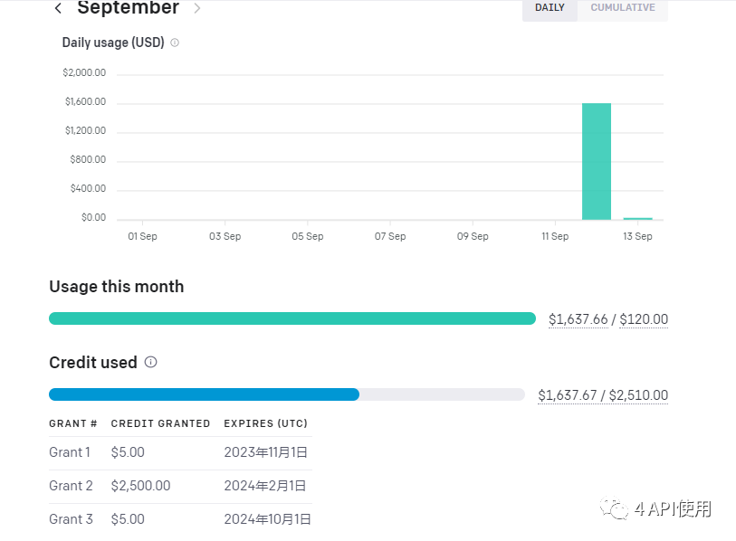Click the green Usage this month bar
Screen dimensions: 736x541
click(292, 318)
